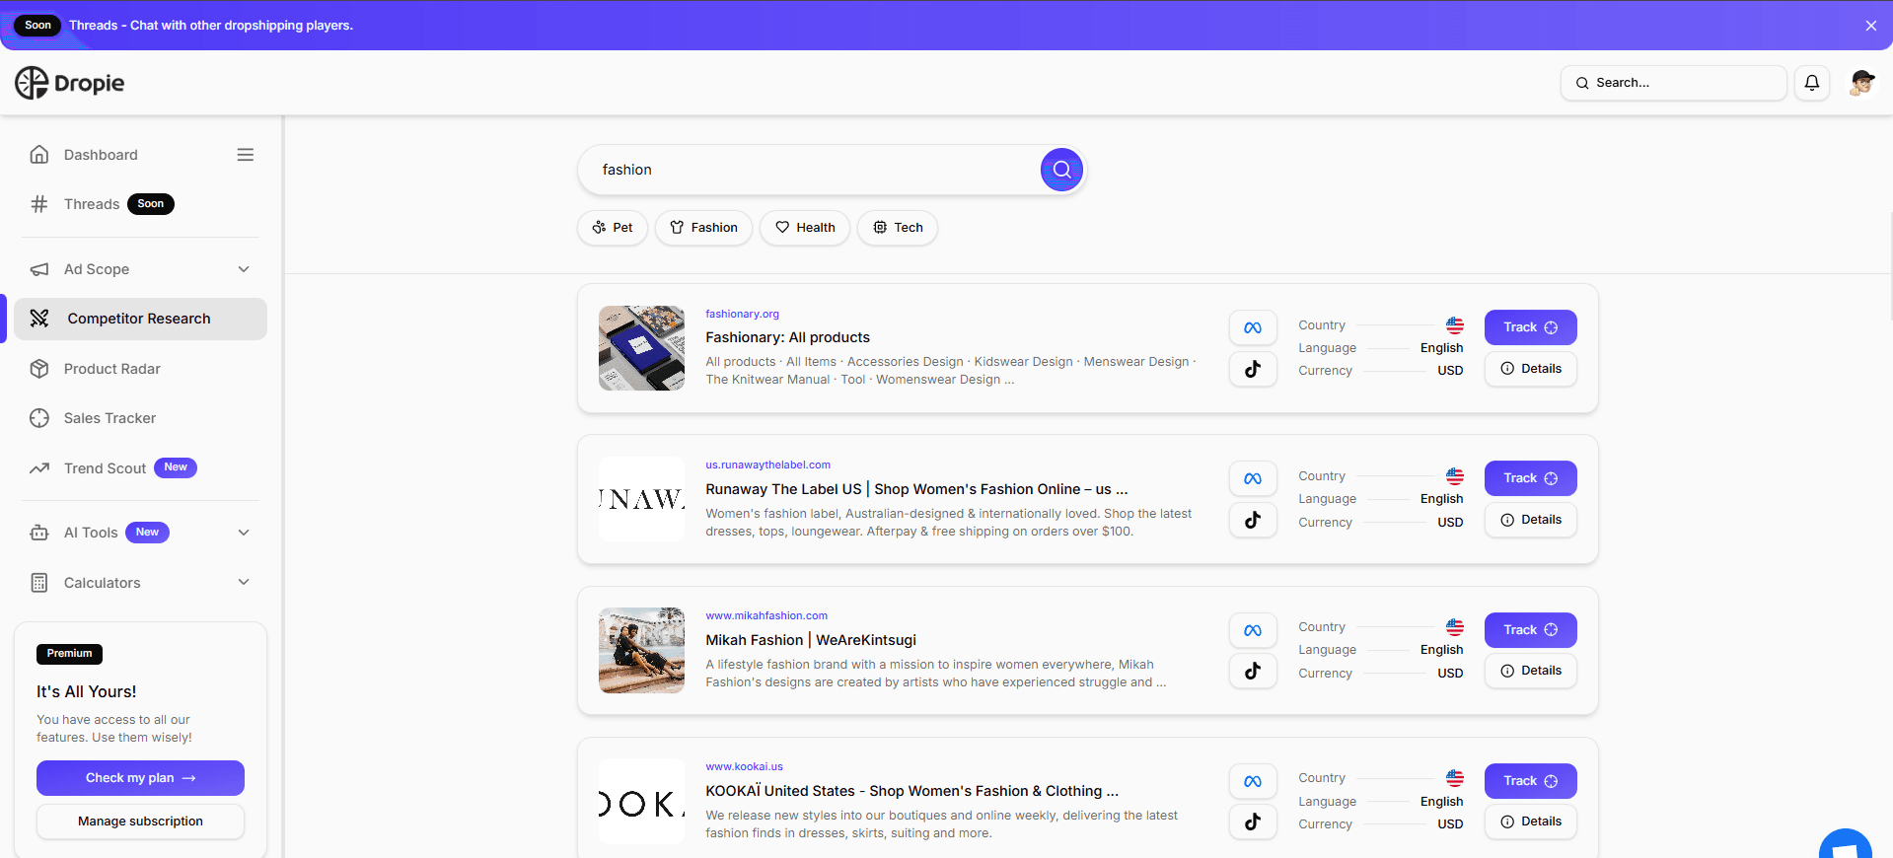The height and width of the screenshot is (858, 1893).
Task: Open the chat support bubble
Action: click(1845, 844)
